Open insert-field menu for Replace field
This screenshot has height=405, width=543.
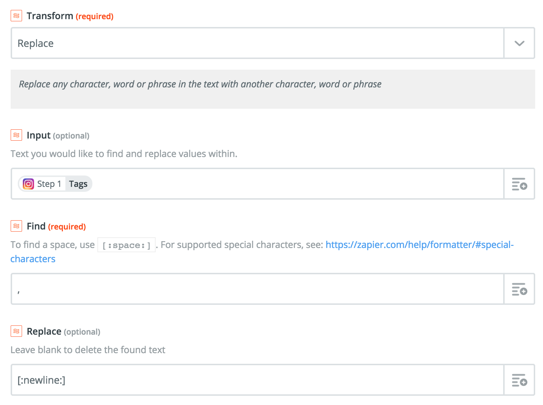tap(519, 380)
